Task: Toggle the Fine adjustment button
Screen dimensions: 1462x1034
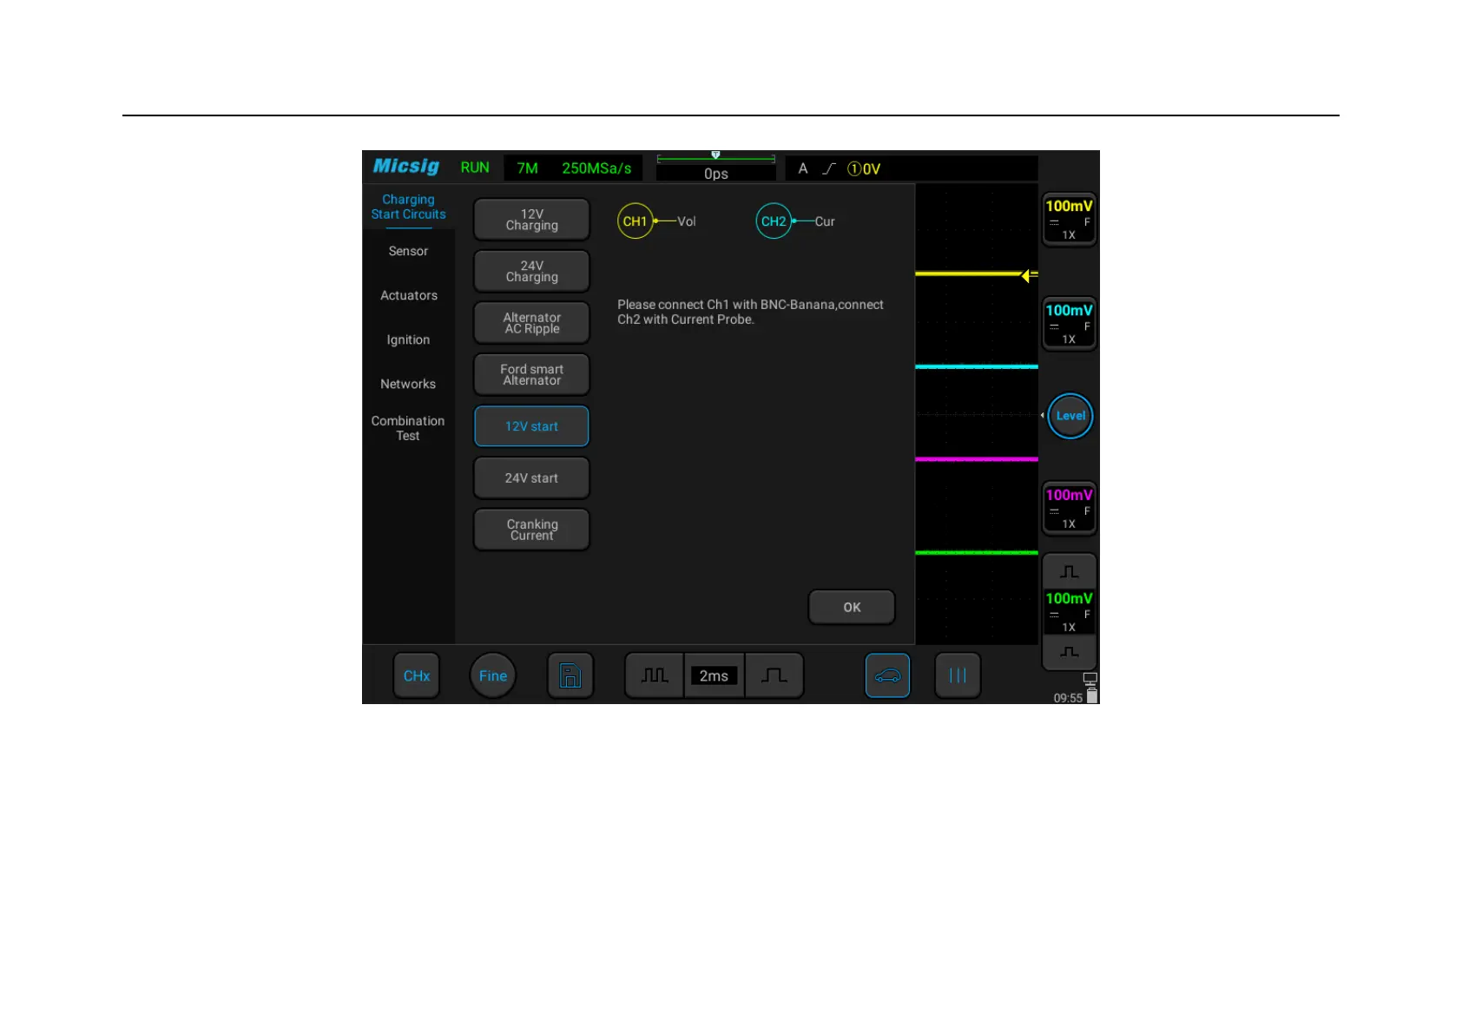Action: pyautogui.click(x=492, y=675)
